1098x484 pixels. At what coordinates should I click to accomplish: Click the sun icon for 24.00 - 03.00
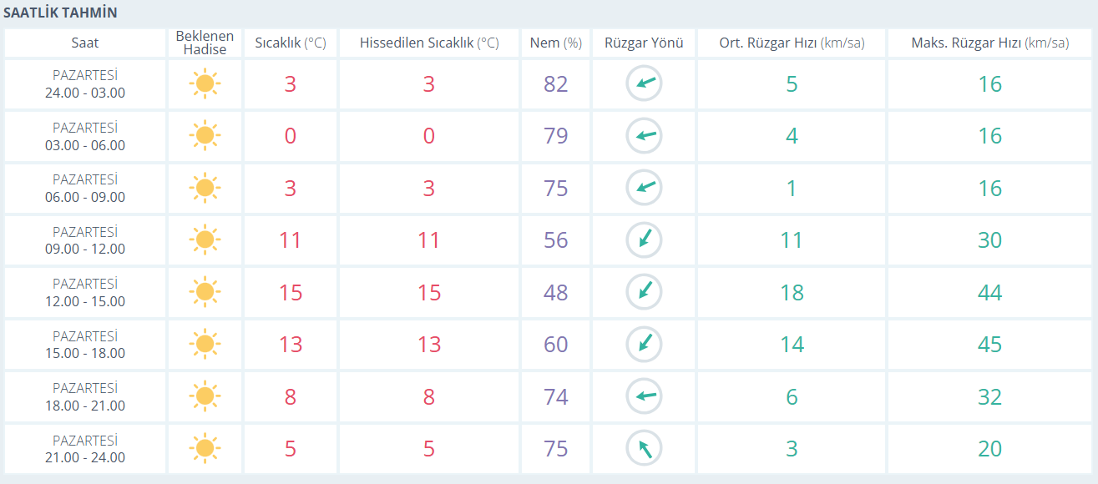(205, 83)
